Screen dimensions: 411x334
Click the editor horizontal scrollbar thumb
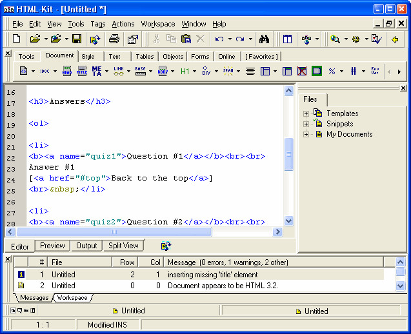click(x=114, y=232)
